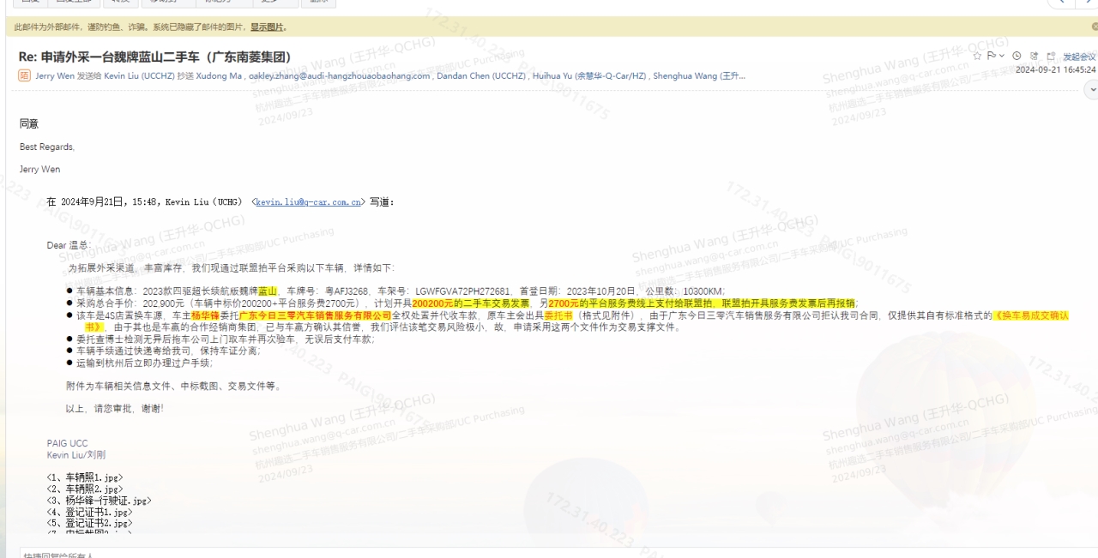Click attachment reference <2、车辆照2.jpg>
1098x558 pixels.
85,489
